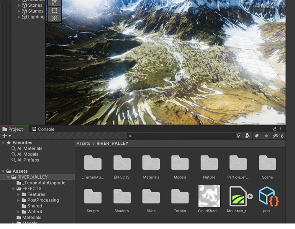Open the add asset plus dropdown

point(6,136)
